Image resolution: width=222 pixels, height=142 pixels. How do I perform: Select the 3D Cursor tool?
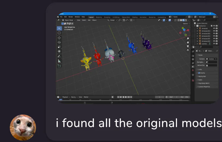point(59,33)
